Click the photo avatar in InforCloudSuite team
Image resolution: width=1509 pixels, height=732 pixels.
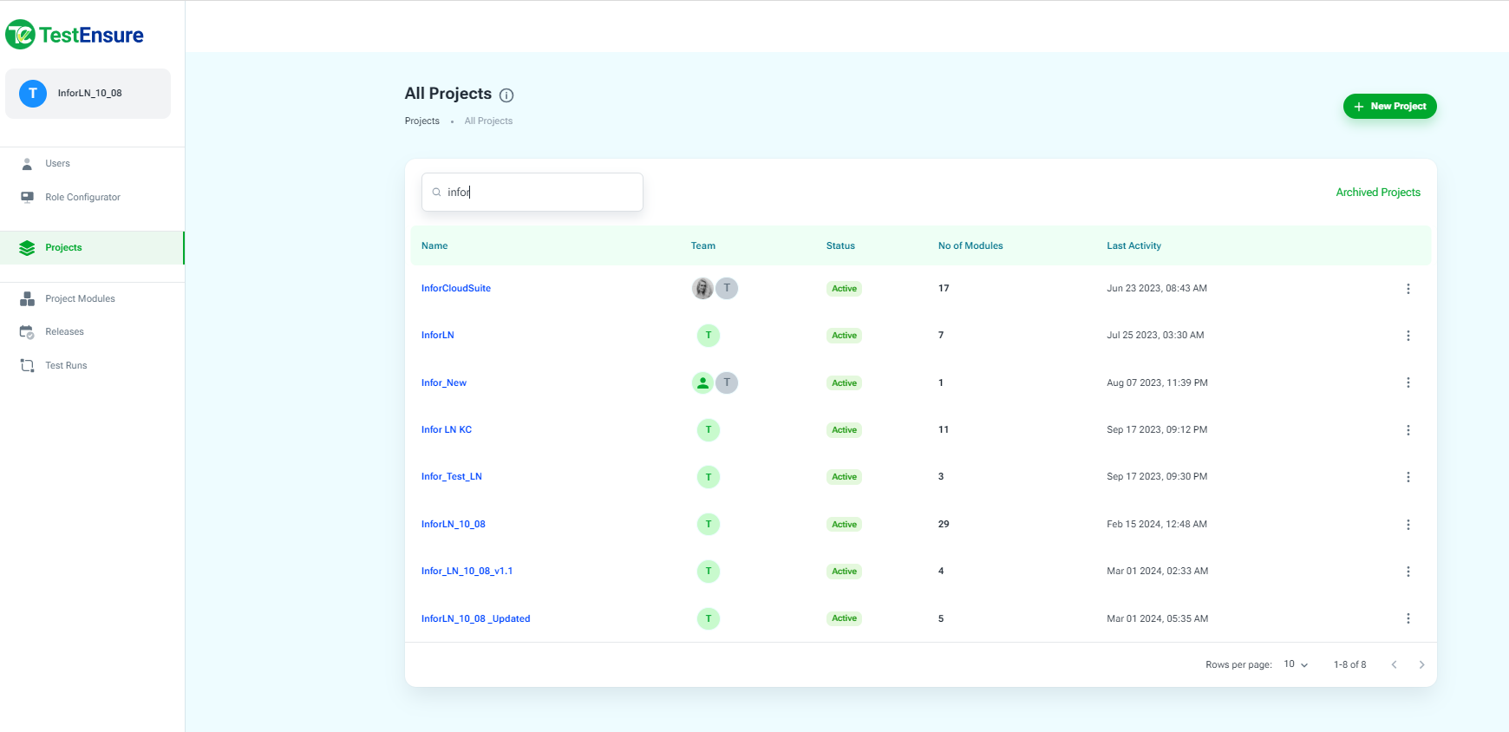click(702, 288)
